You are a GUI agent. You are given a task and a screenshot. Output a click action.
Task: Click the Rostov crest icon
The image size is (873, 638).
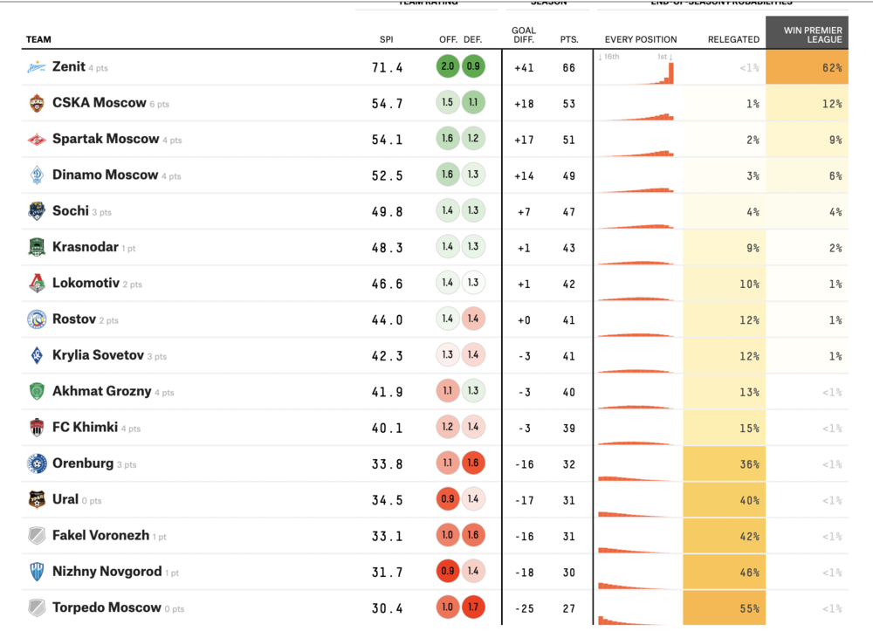[x=36, y=319]
